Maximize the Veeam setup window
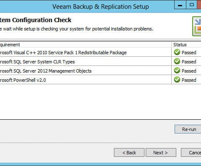The width and height of the screenshot is (201, 166). tap(192, 5)
